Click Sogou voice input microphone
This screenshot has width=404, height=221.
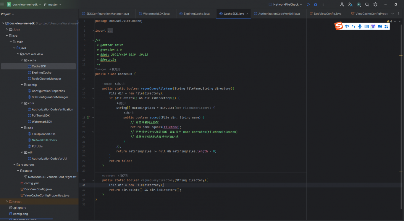click(x=360, y=26)
